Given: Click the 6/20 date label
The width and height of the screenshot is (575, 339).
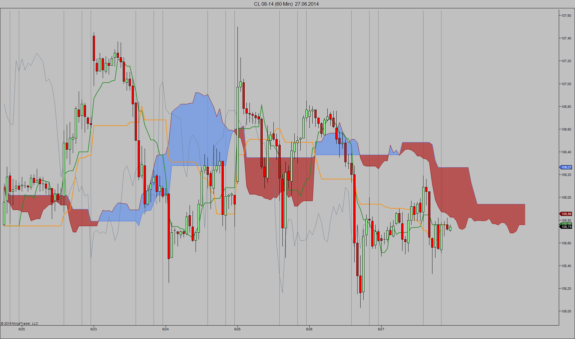Looking at the screenshot, I should coord(22,329).
